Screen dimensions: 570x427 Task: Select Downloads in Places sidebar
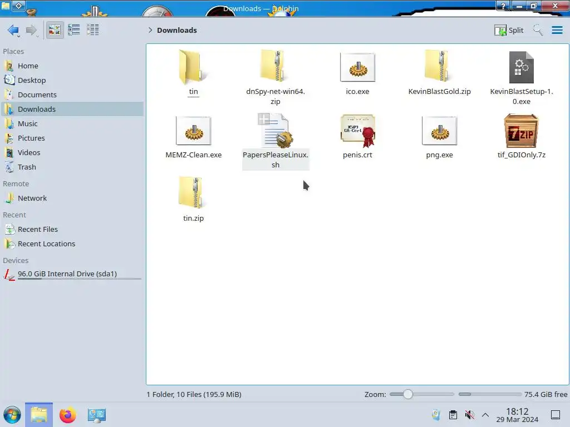(73, 110)
